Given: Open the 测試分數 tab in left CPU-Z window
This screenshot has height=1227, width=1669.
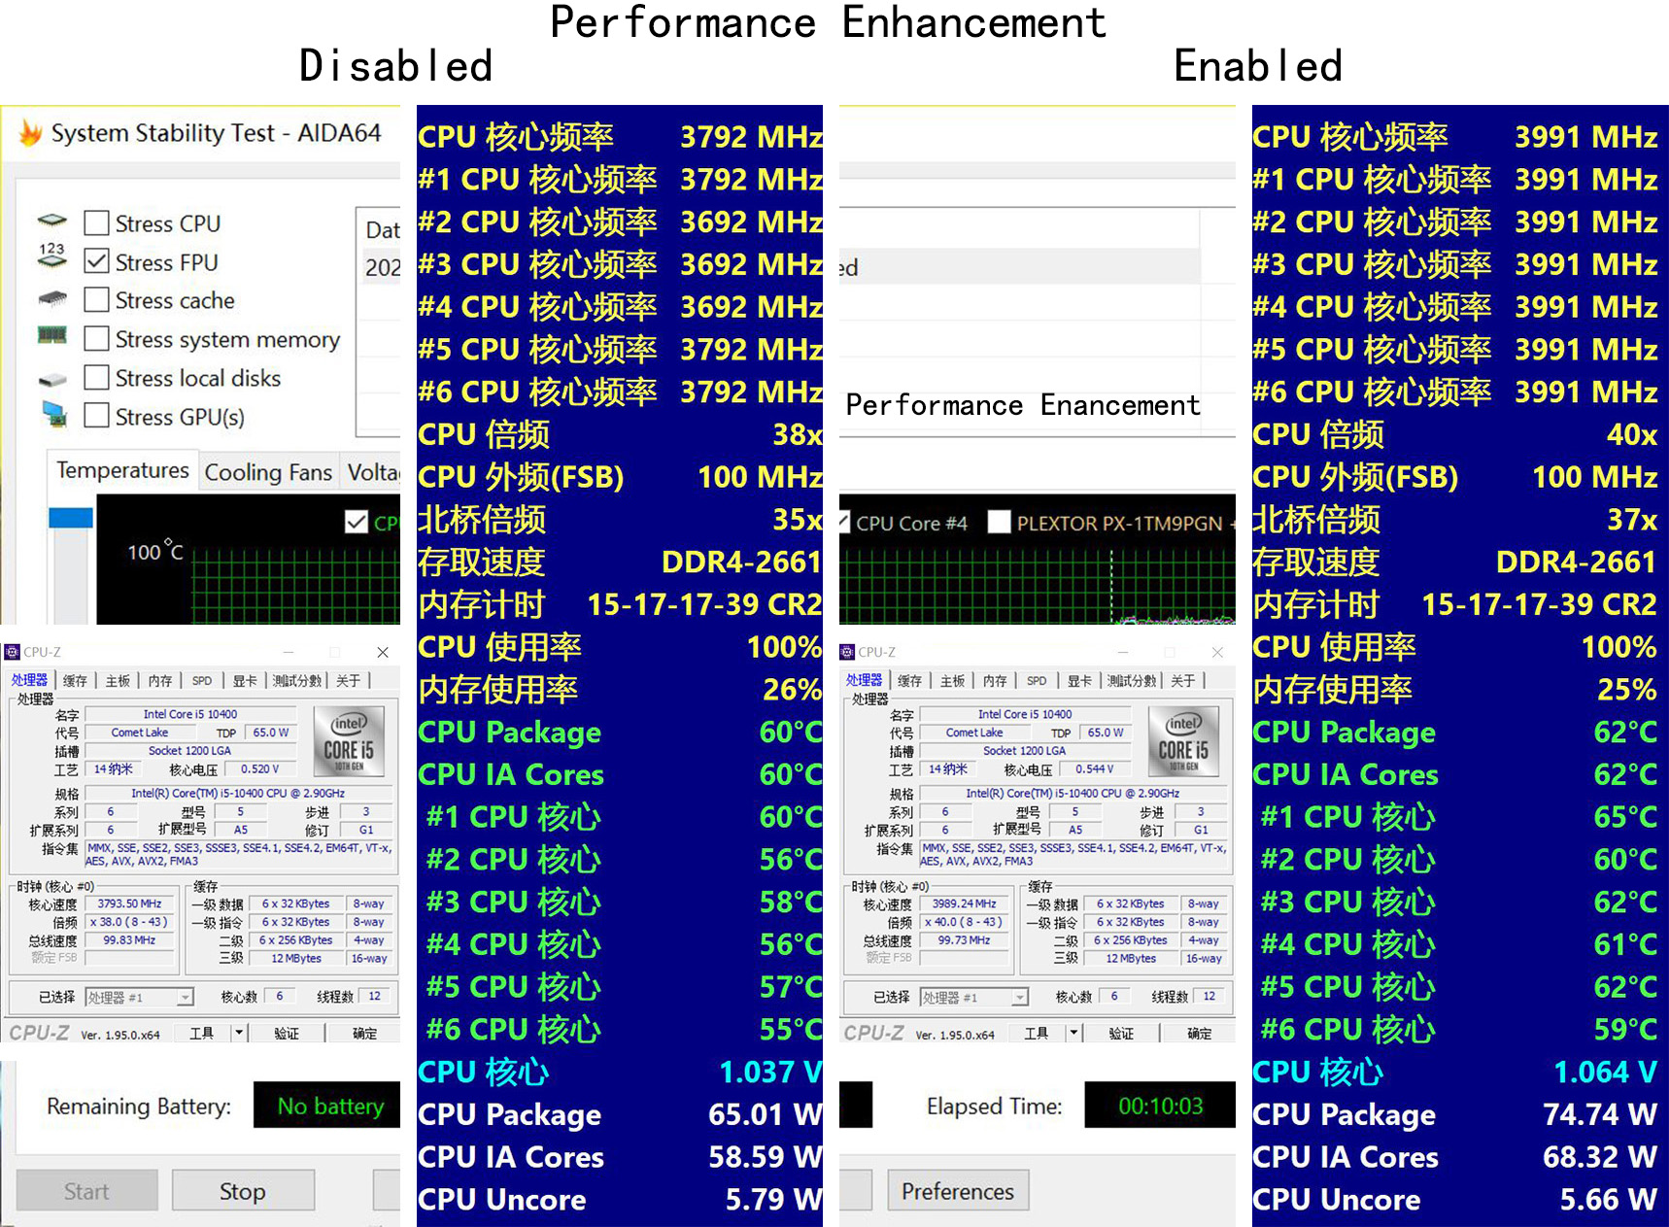Looking at the screenshot, I should (297, 681).
